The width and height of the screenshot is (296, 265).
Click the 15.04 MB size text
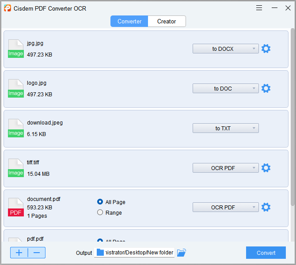point(38,174)
